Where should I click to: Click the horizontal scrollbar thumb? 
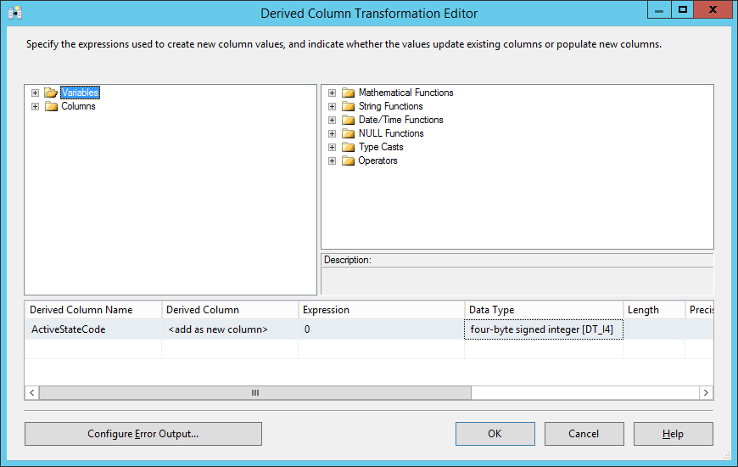(255, 393)
